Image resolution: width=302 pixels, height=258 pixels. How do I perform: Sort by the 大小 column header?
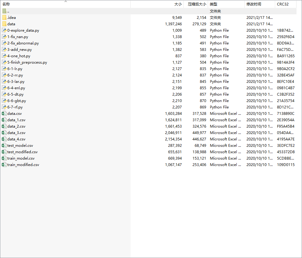click(x=157, y=4)
